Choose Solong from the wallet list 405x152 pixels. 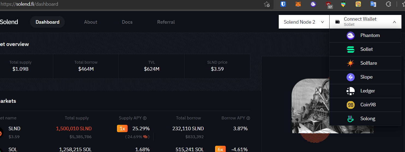point(365,119)
